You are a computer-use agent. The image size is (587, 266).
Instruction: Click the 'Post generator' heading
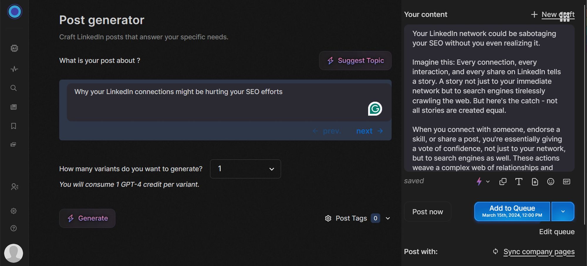tap(102, 20)
